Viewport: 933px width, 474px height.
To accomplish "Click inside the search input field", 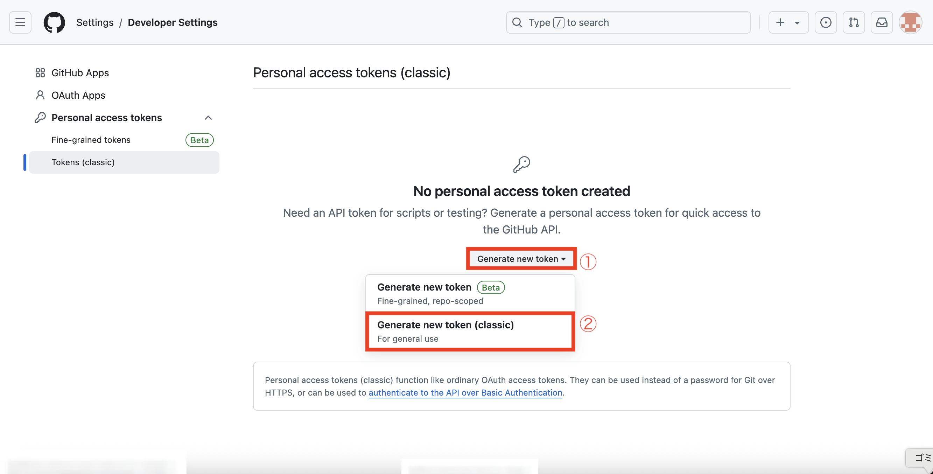I will pyautogui.click(x=616, y=22).
